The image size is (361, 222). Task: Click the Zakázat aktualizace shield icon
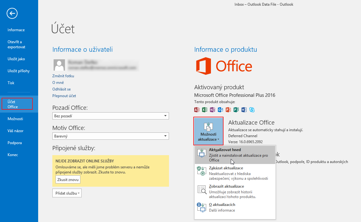pyautogui.click(x=202, y=171)
